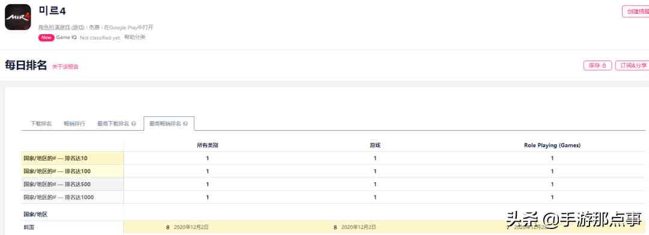Open the help icon beside 最高下载排名 tab
The image size is (649, 235).
coord(133,124)
